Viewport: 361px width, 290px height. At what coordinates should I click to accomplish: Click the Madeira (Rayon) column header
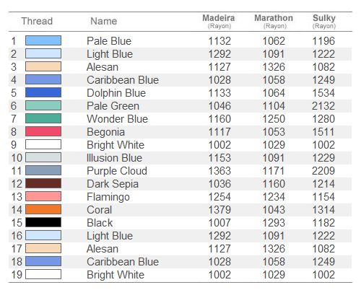[x=219, y=21]
